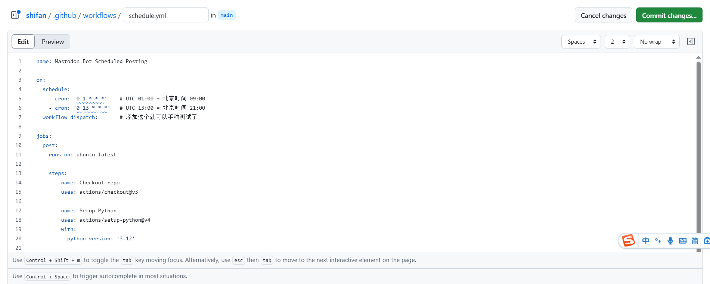Image resolution: width=710 pixels, height=284 pixels.
Task: Click the 'jobs:' key on line 9
Action: tap(44, 136)
